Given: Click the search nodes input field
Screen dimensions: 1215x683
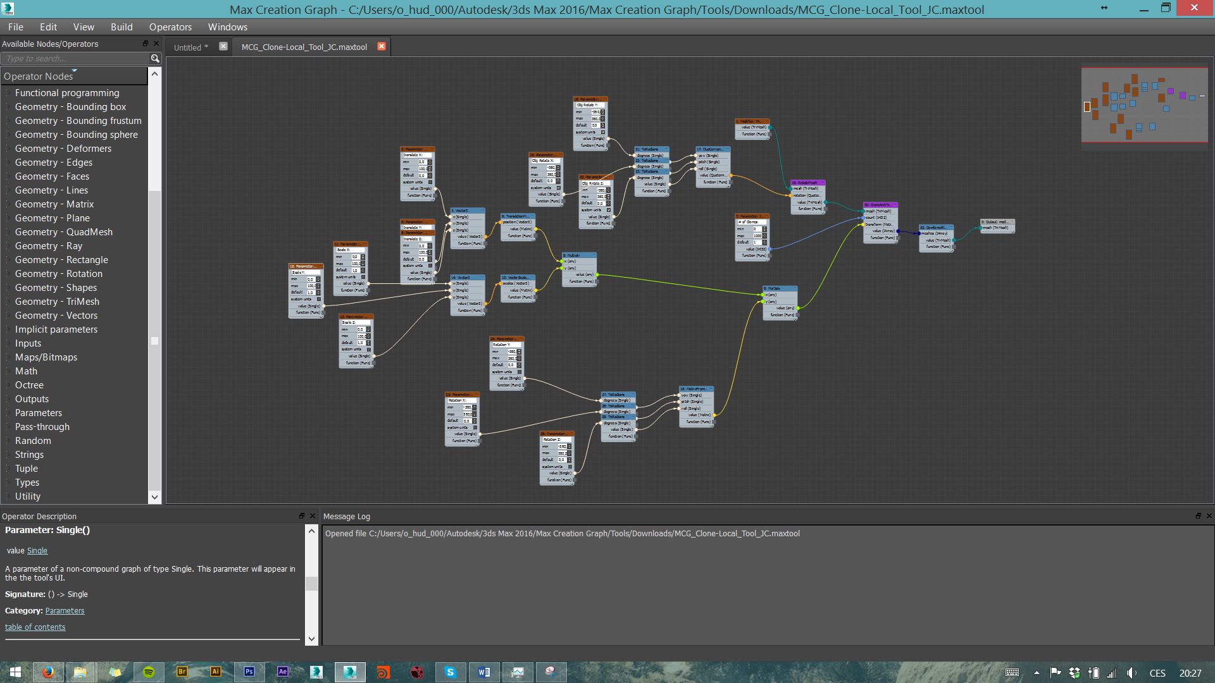Looking at the screenshot, I should click(x=76, y=58).
